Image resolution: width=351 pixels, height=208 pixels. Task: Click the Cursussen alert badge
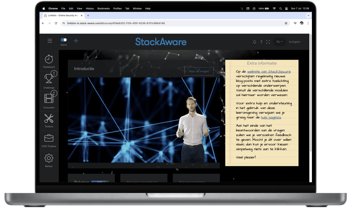tap(54, 93)
